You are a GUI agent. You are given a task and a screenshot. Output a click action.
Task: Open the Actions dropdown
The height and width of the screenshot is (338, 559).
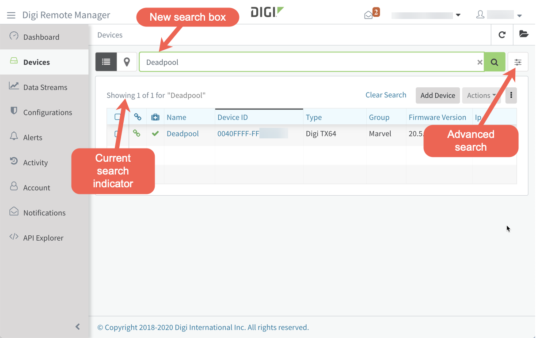(481, 95)
